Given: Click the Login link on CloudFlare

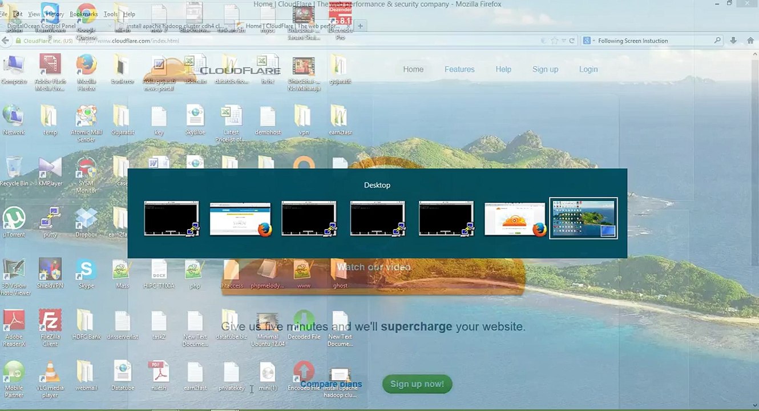Looking at the screenshot, I should [588, 69].
